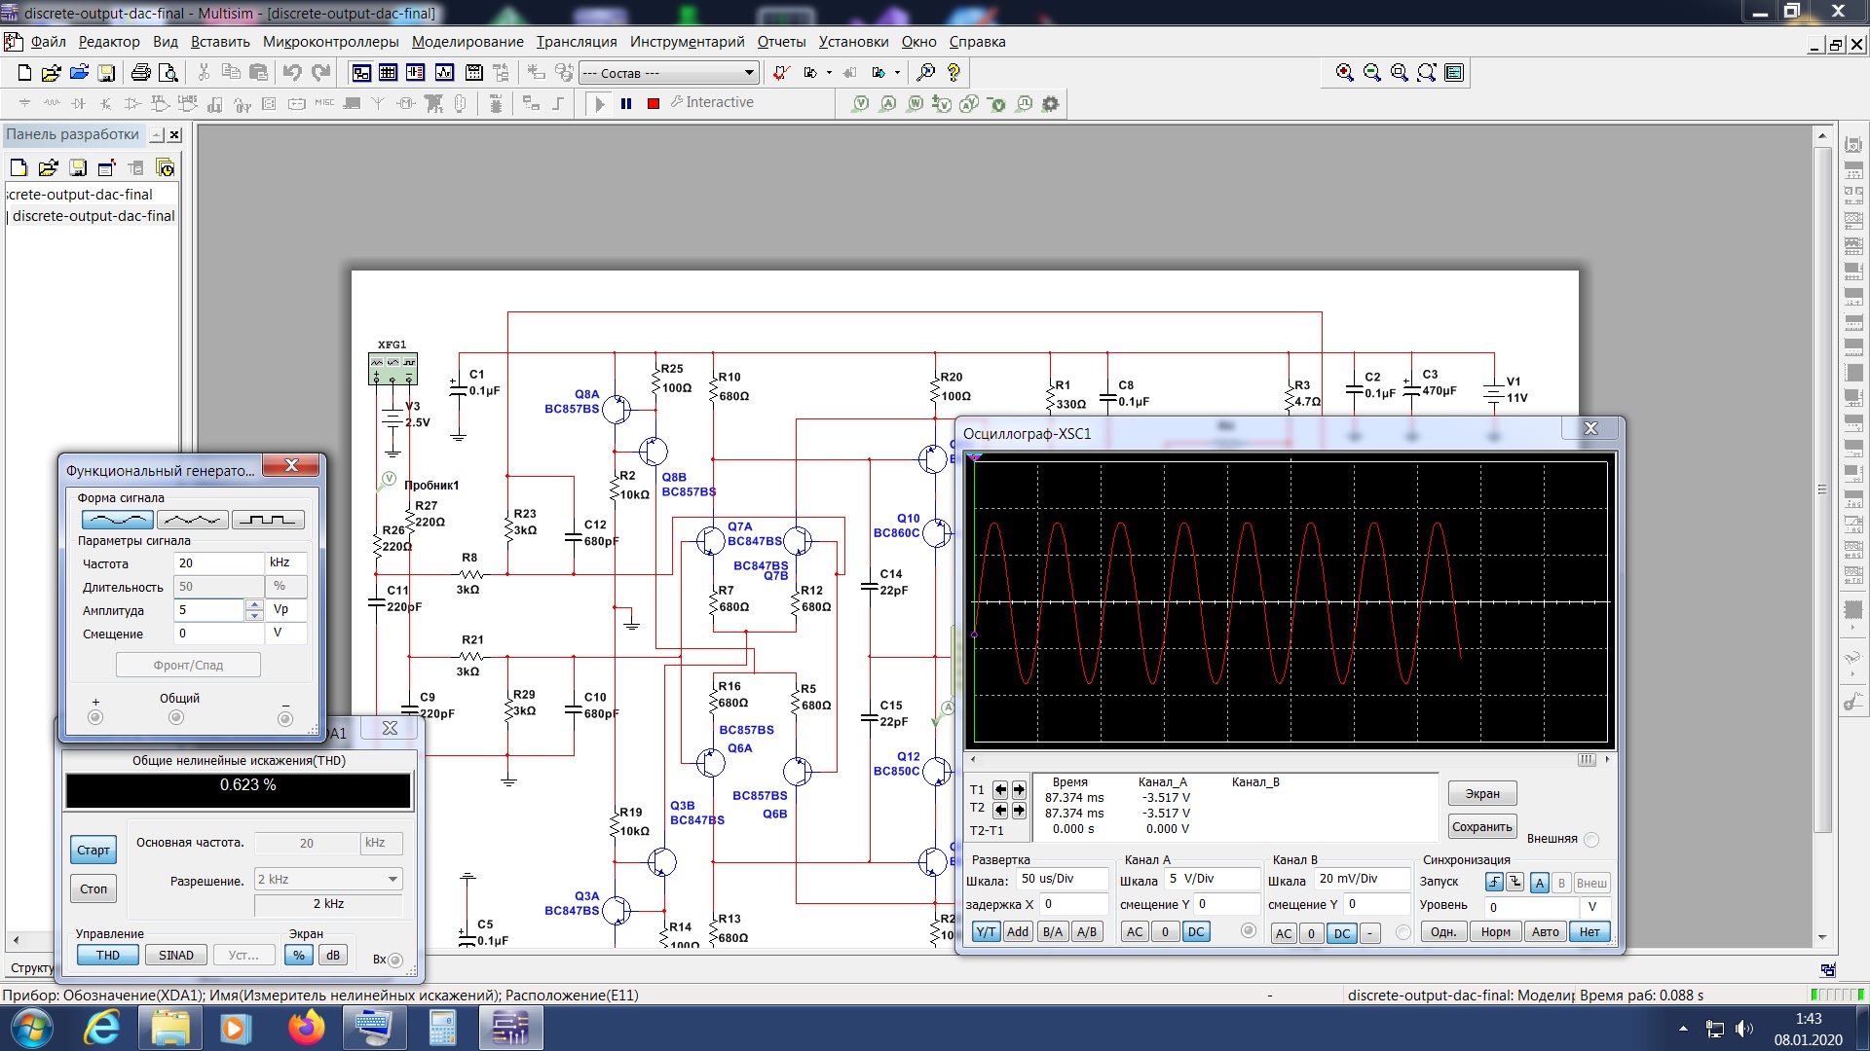Open the Файл menu
Screen dimensions: 1870x1051
click(x=49, y=42)
